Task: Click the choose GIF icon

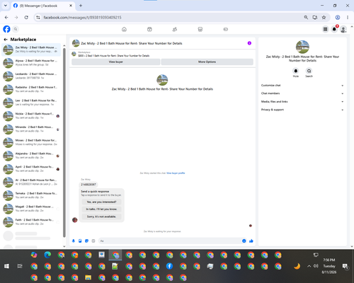Action: point(93,241)
